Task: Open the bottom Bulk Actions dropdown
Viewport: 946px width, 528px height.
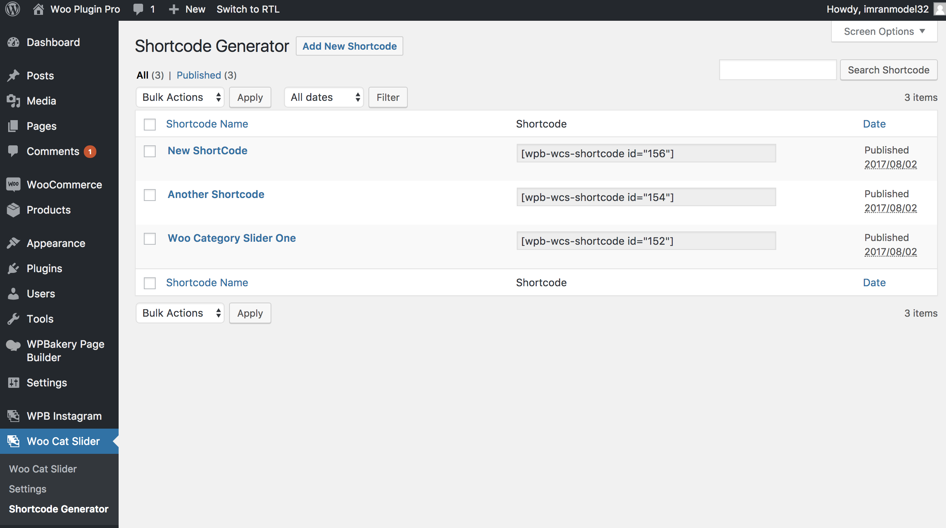Action: coord(180,313)
